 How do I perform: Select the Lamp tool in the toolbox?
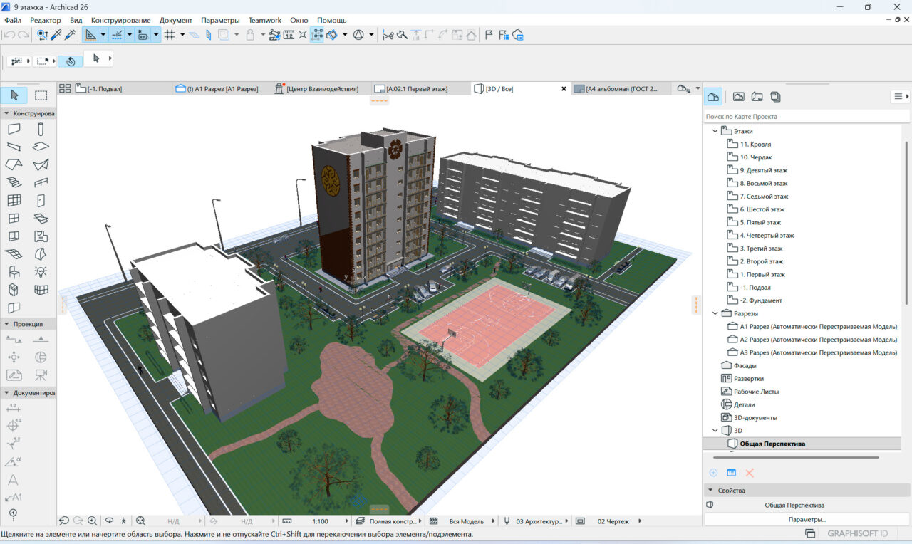coord(41,271)
